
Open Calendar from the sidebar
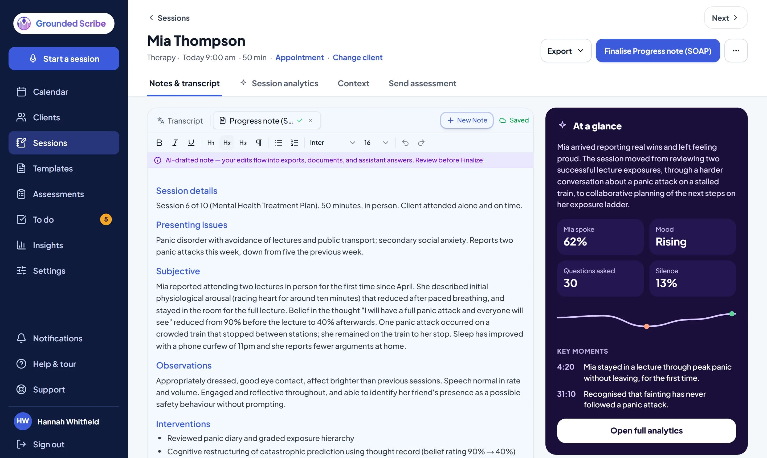(64, 92)
